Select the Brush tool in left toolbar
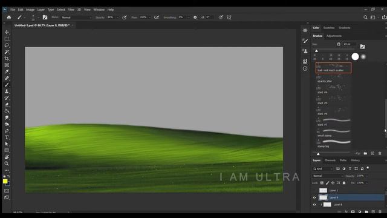387x218 pixels. point(7,85)
